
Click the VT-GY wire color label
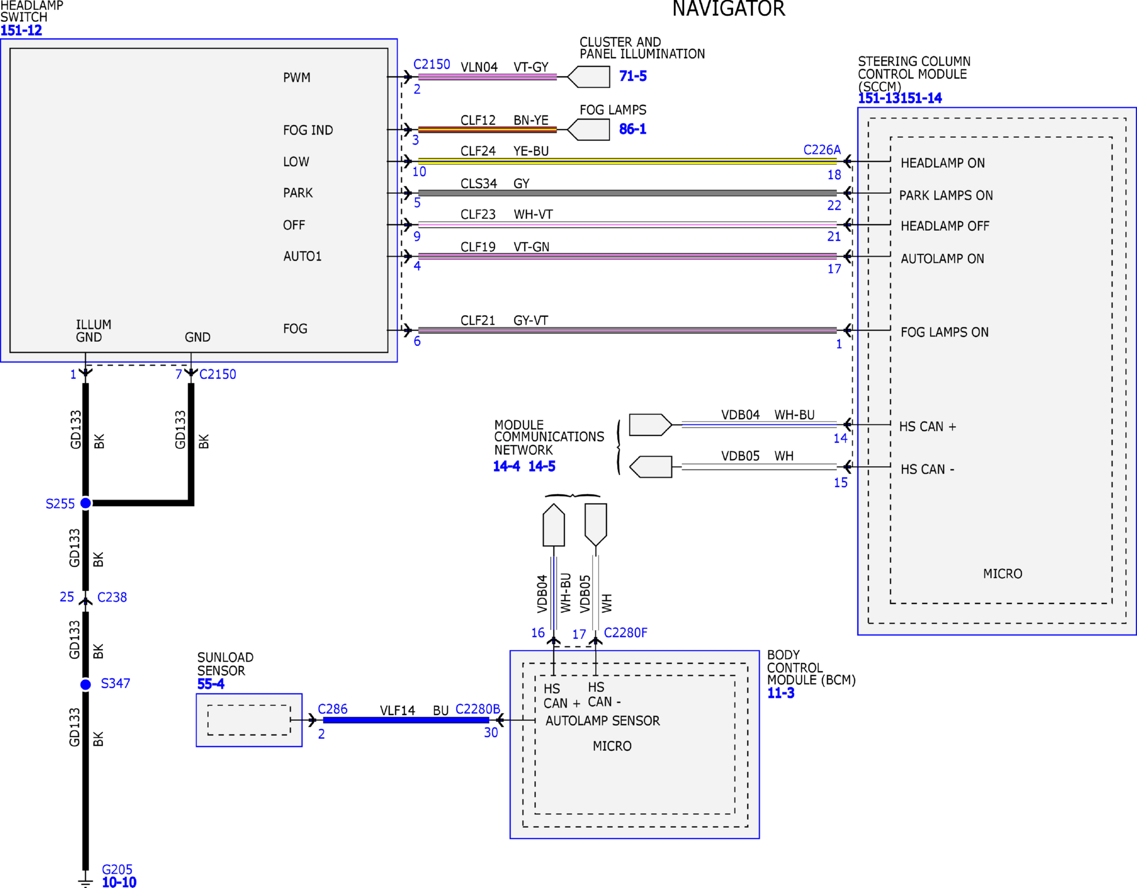(531, 67)
